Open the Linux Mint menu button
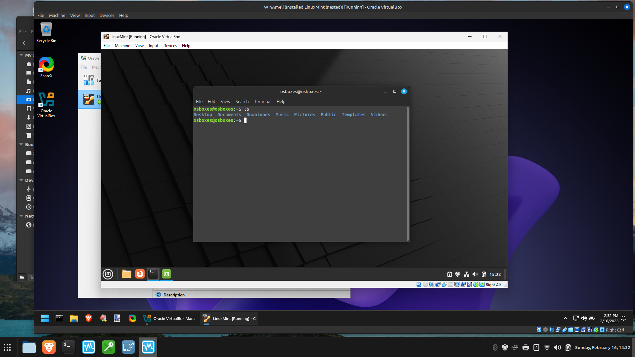The height and width of the screenshot is (357, 635). coord(108,274)
